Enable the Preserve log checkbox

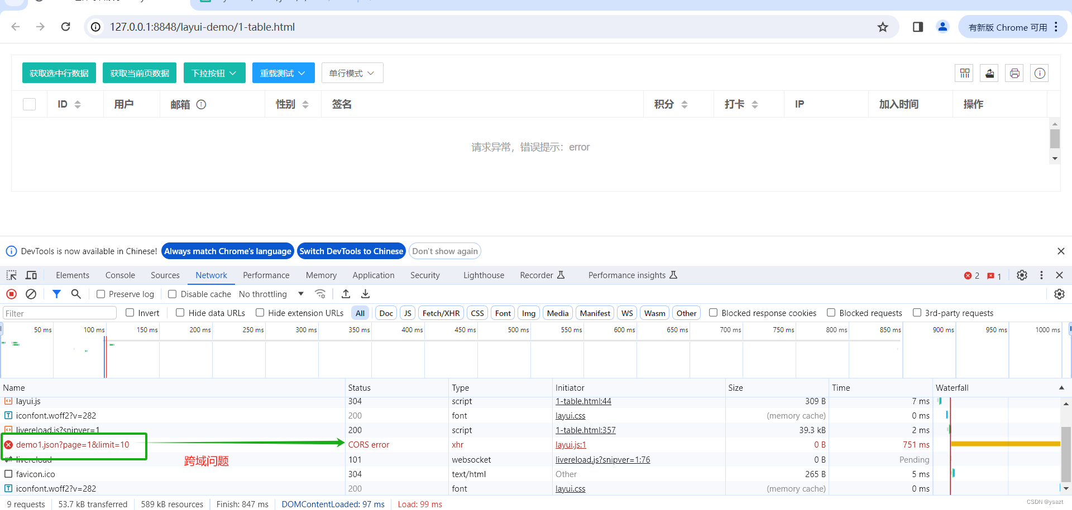coord(100,294)
